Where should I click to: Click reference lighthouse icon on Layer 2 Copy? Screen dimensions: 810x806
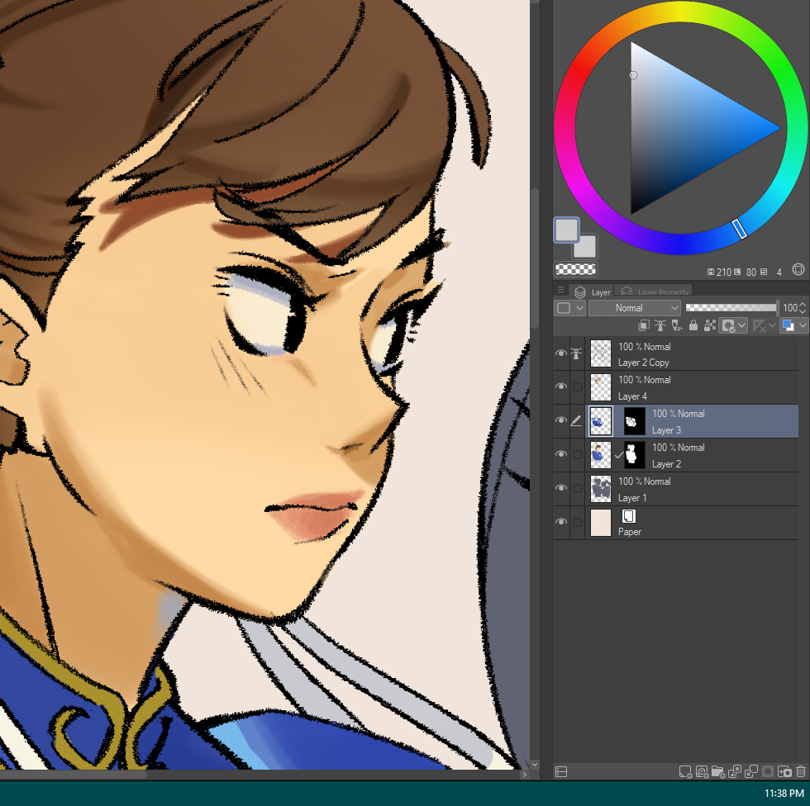coord(576,353)
